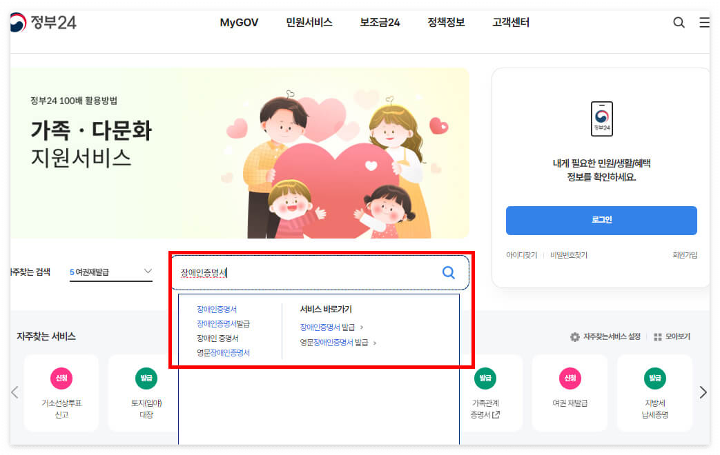Click the right carousel arrow for more services
720x455 pixels.
point(703,392)
